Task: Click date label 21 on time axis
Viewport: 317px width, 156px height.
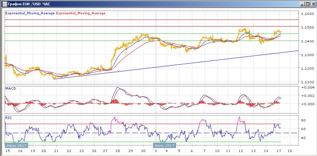Action: click(57, 151)
